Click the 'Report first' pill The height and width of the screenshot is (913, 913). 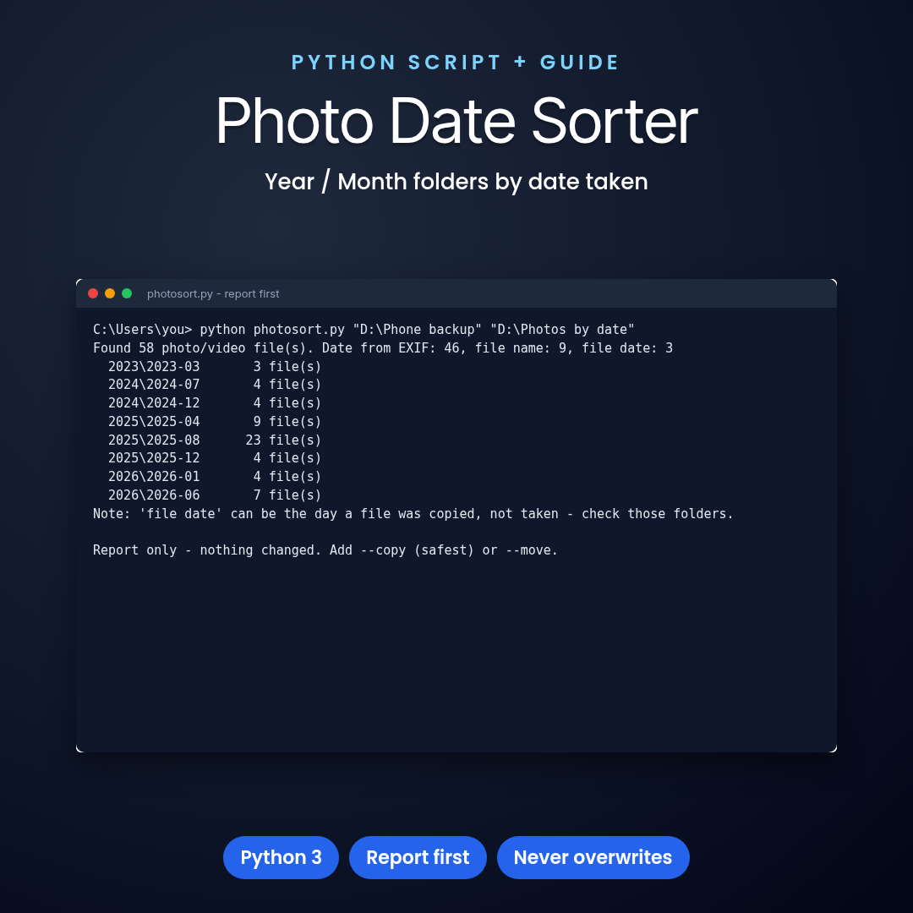pos(418,857)
